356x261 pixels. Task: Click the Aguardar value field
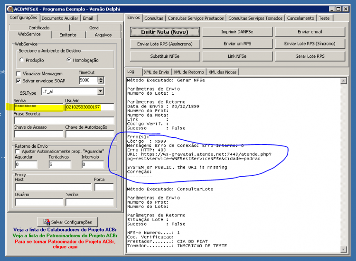(26, 164)
